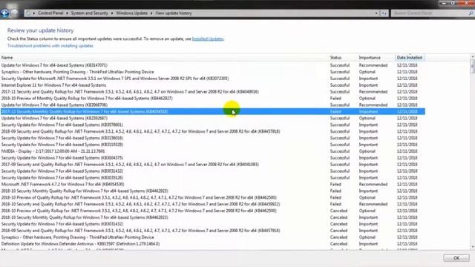Open the address bar history dropdown arrow

[x=376, y=13]
